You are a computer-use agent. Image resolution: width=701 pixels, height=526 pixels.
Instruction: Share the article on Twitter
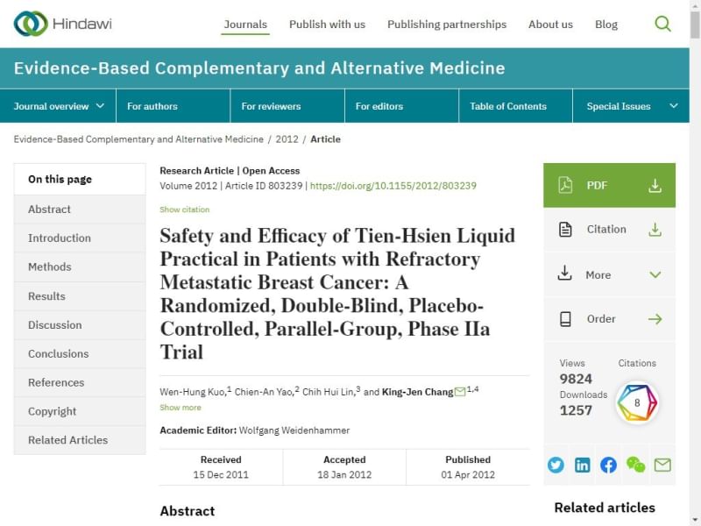556,465
